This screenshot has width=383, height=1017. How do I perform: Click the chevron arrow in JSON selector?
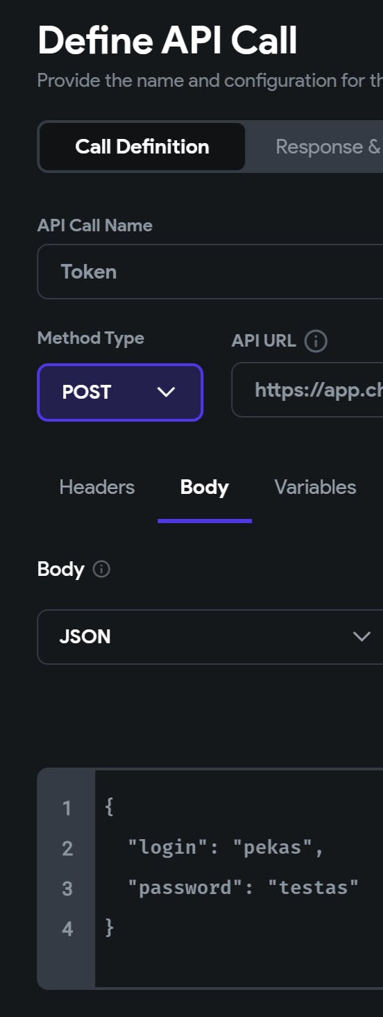[x=361, y=637]
